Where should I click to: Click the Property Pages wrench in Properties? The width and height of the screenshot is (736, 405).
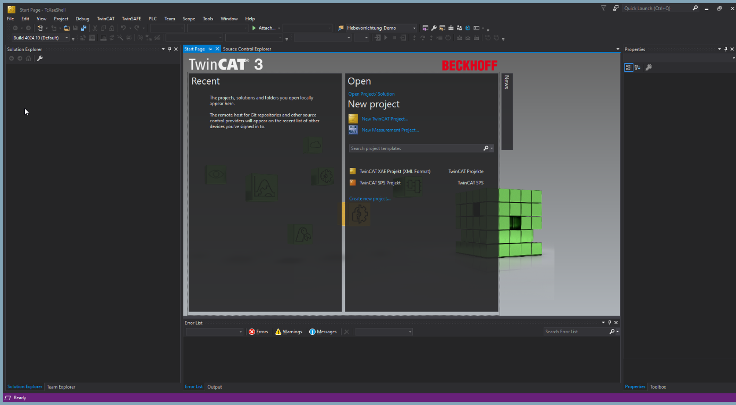coord(648,67)
